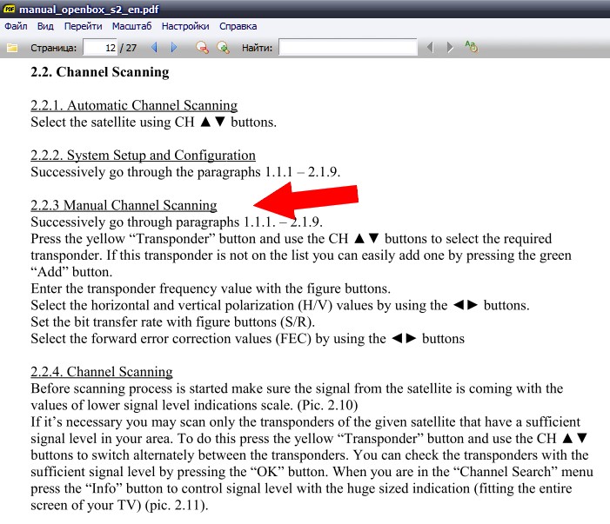Open the Справка menu
The width and height of the screenshot is (610, 524).
tap(238, 26)
